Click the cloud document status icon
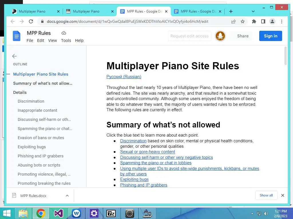Screen dimensions: 293x219 64,33
